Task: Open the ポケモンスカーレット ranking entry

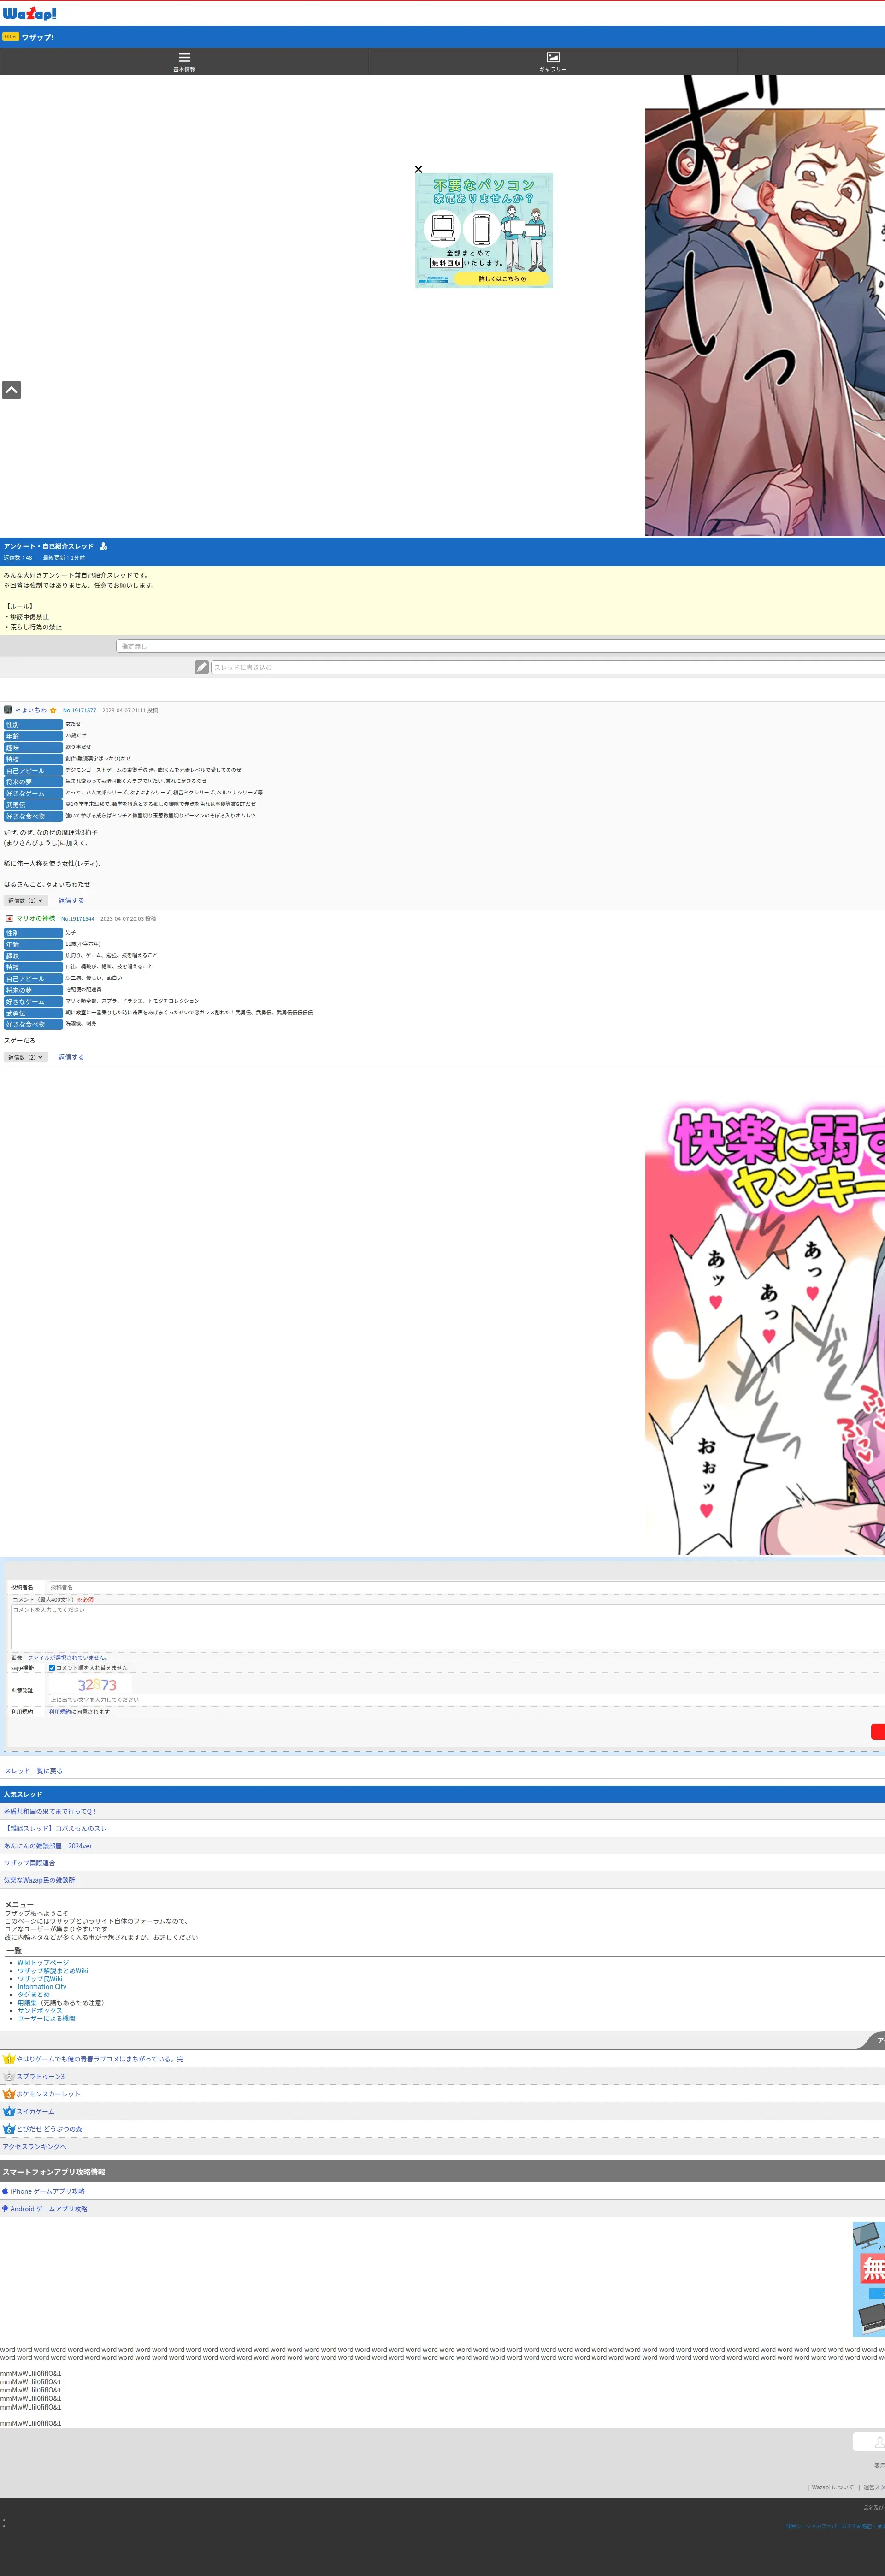Action: point(48,2094)
